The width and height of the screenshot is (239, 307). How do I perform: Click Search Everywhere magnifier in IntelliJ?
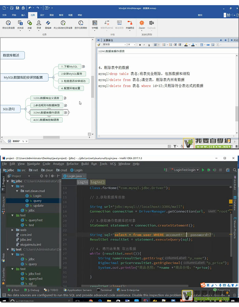235,170
